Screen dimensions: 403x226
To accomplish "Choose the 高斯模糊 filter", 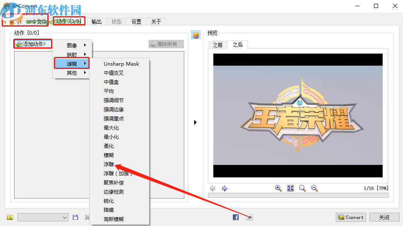I will point(114,219).
